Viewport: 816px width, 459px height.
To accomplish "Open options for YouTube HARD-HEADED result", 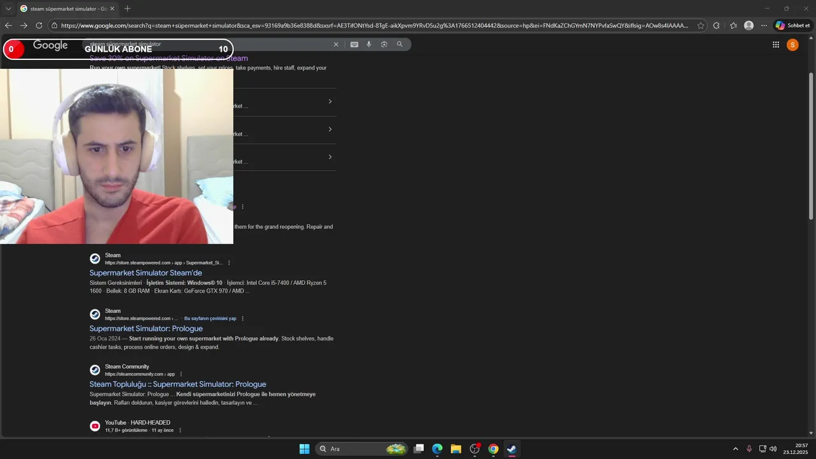I will pos(180,430).
